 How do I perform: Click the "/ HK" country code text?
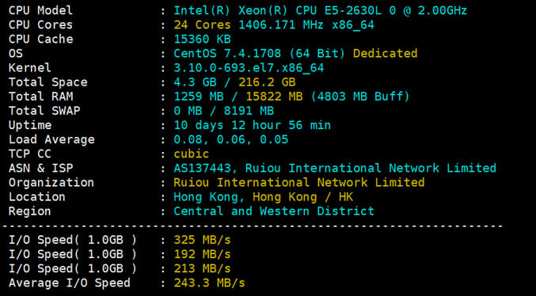pos(338,197)
